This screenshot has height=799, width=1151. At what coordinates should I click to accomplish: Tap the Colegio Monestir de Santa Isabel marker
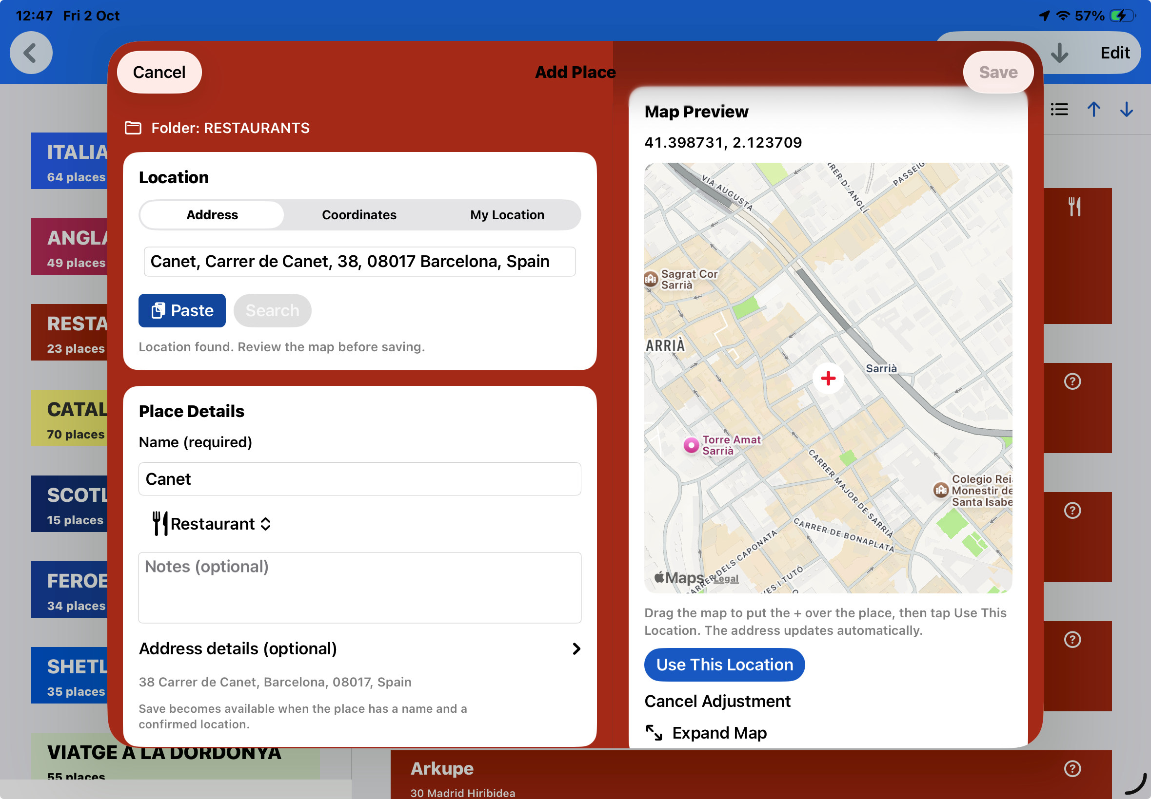tap(940, 490)
